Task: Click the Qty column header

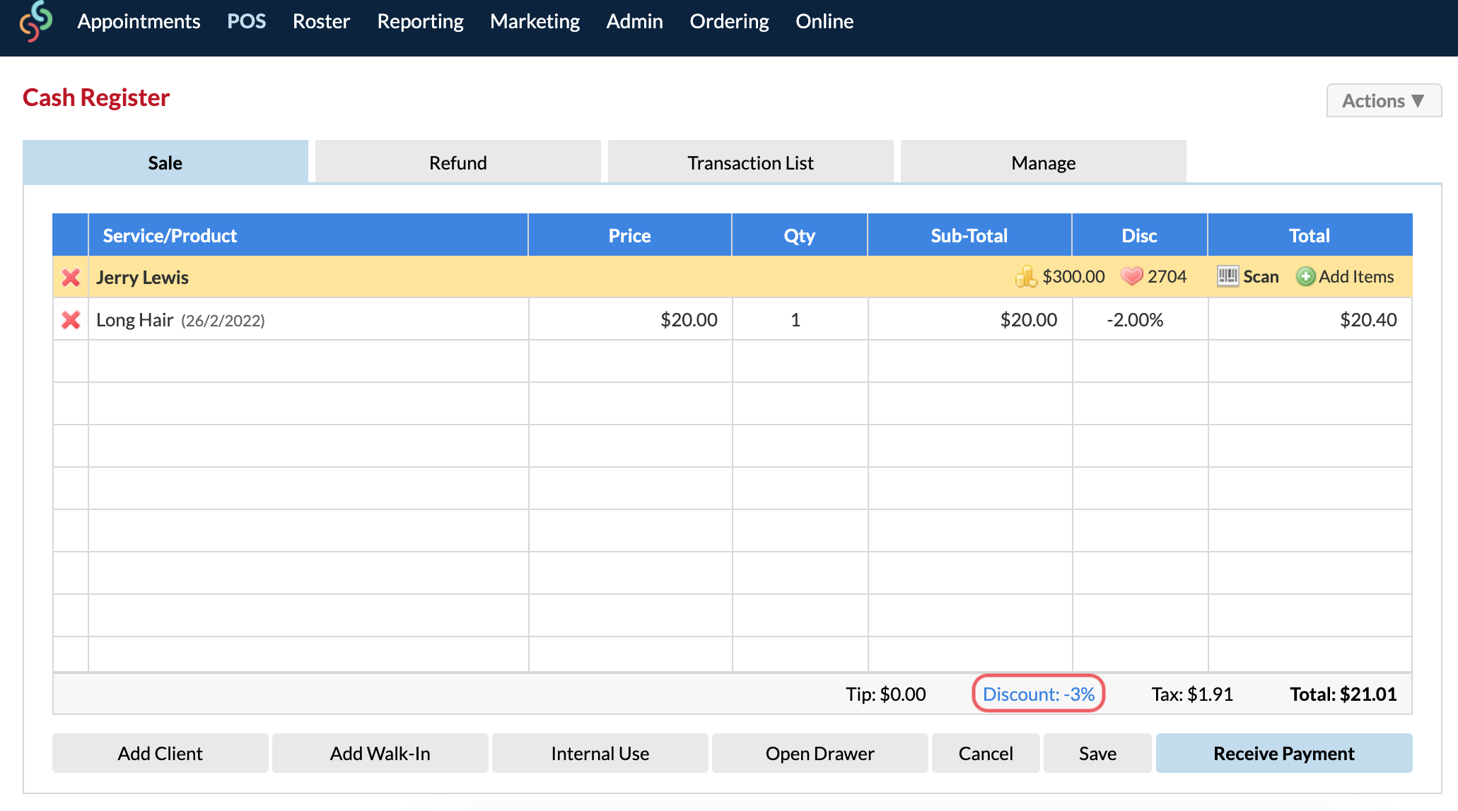Action: tap(799, 235)
